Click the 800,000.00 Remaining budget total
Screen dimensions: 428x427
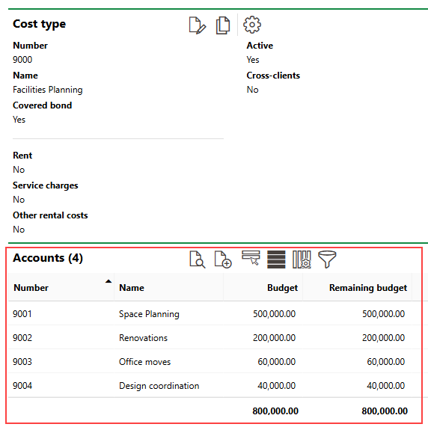tap(385, 411)
